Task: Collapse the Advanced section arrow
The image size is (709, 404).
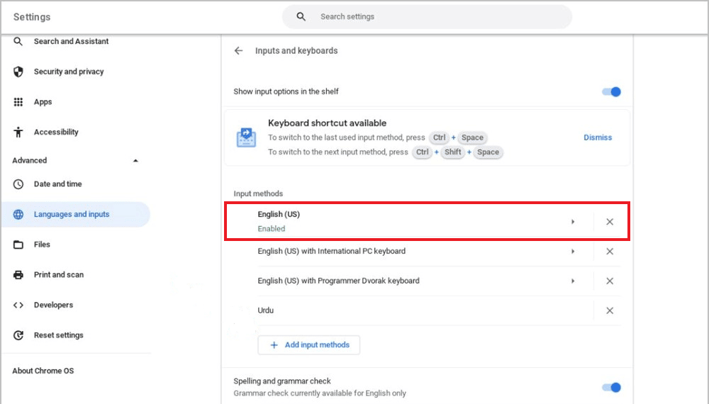Action: click(x=135, y=160)
